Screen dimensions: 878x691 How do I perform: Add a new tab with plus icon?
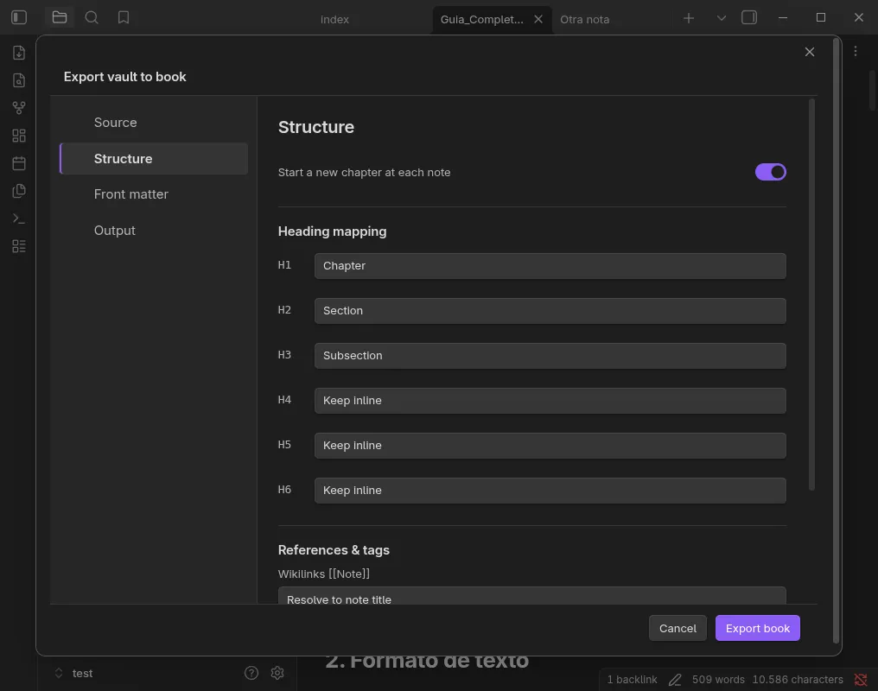click(689, 18)
